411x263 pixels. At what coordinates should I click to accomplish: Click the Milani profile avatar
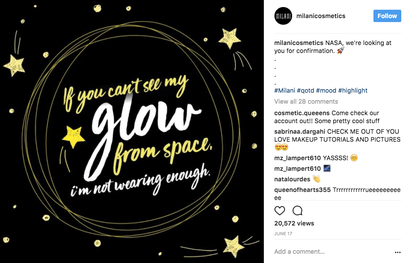pos(283,16)
